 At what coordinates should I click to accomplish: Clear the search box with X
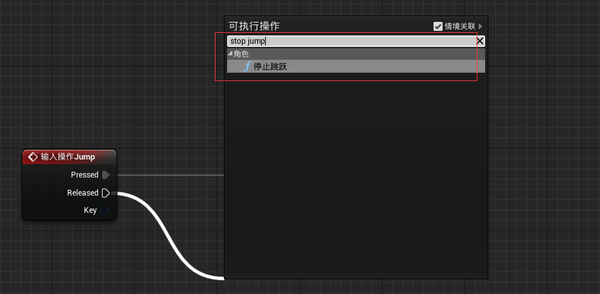point(480,41)
